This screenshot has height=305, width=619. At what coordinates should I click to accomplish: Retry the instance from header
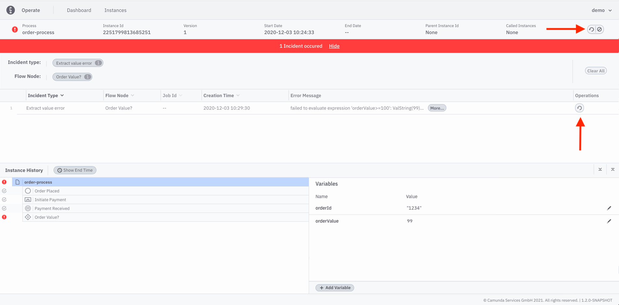click(591, 30)
